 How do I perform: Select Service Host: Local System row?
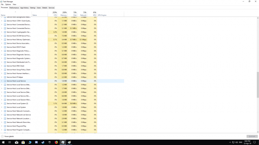[62, 107]
